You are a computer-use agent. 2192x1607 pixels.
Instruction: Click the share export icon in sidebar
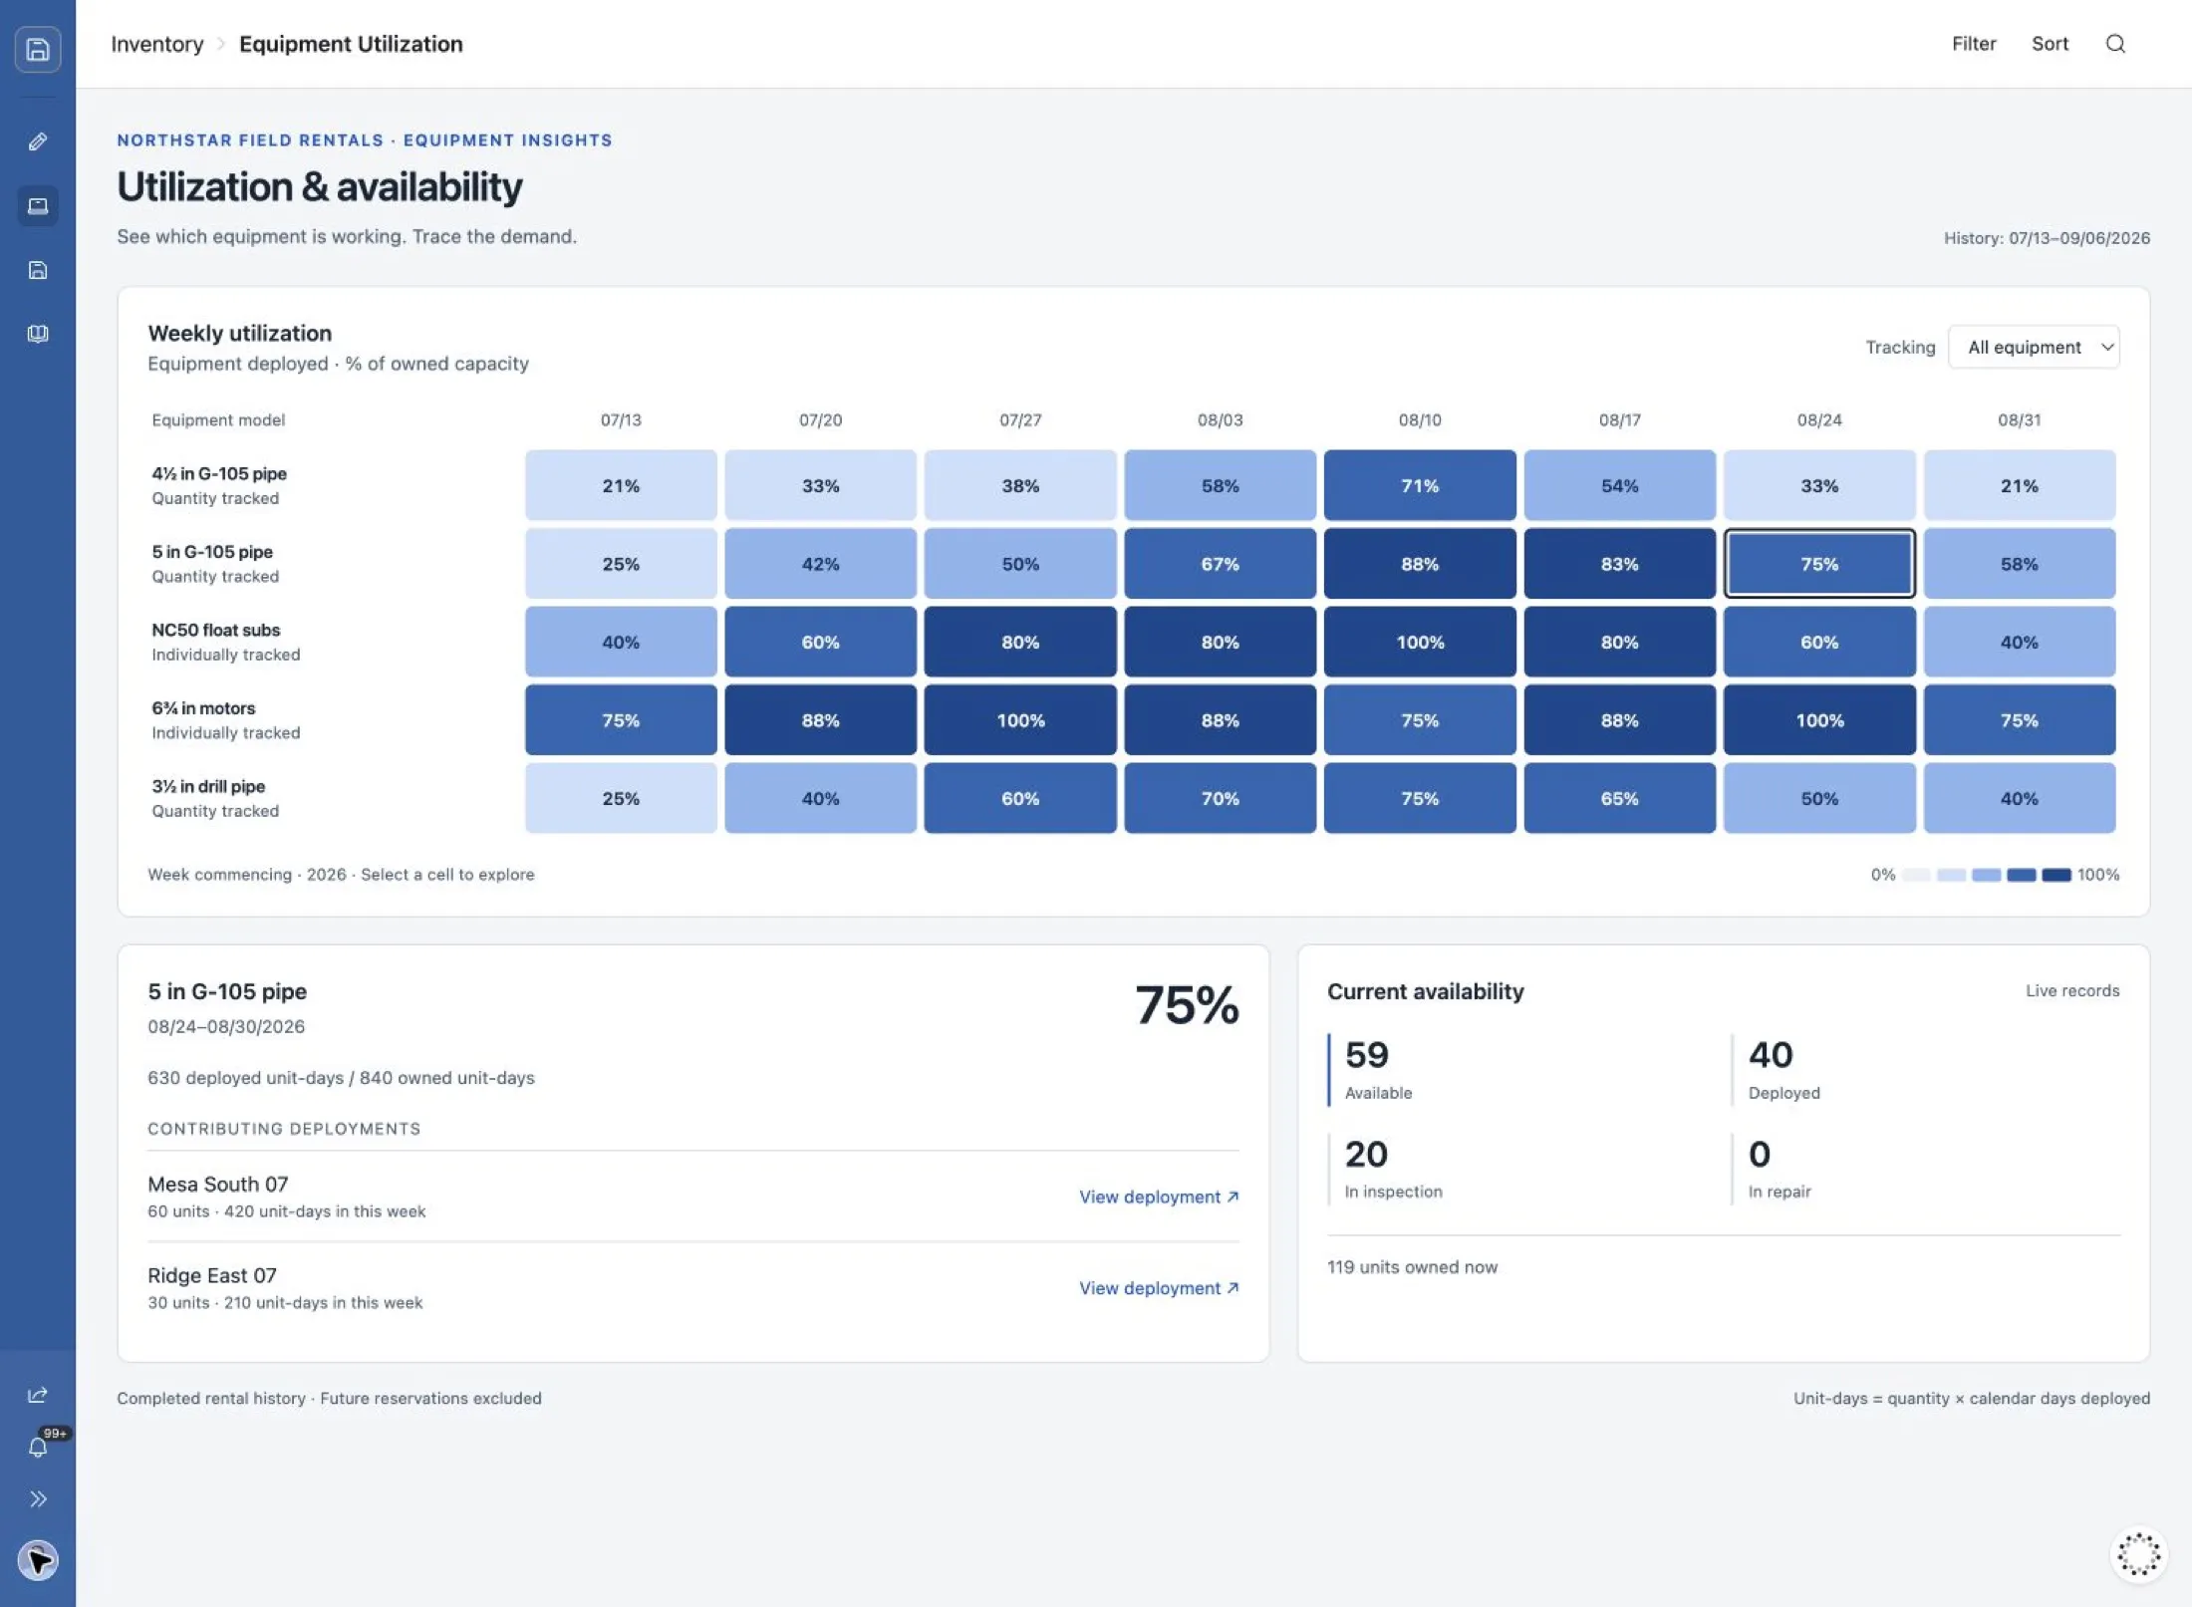(x=38, y=1395)
